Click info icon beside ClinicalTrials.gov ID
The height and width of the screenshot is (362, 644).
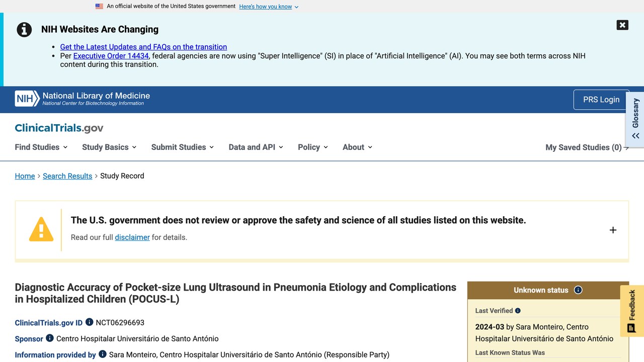(x=90, y=322)
